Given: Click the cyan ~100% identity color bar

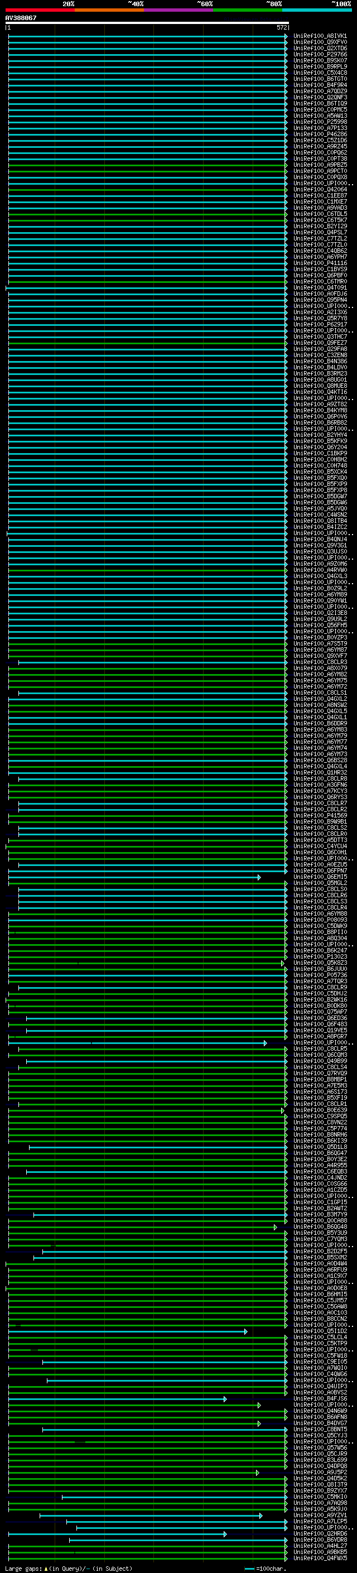Looking at the screenshot, I should 317,10.
